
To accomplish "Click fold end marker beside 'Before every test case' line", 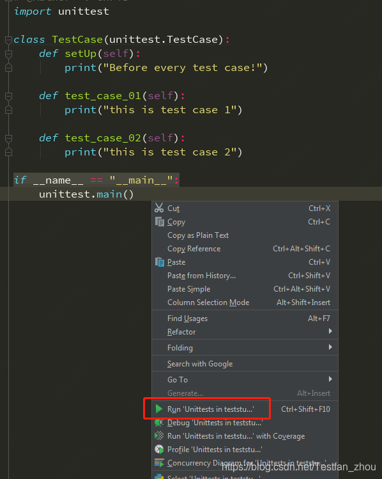I will pos(8,68).
